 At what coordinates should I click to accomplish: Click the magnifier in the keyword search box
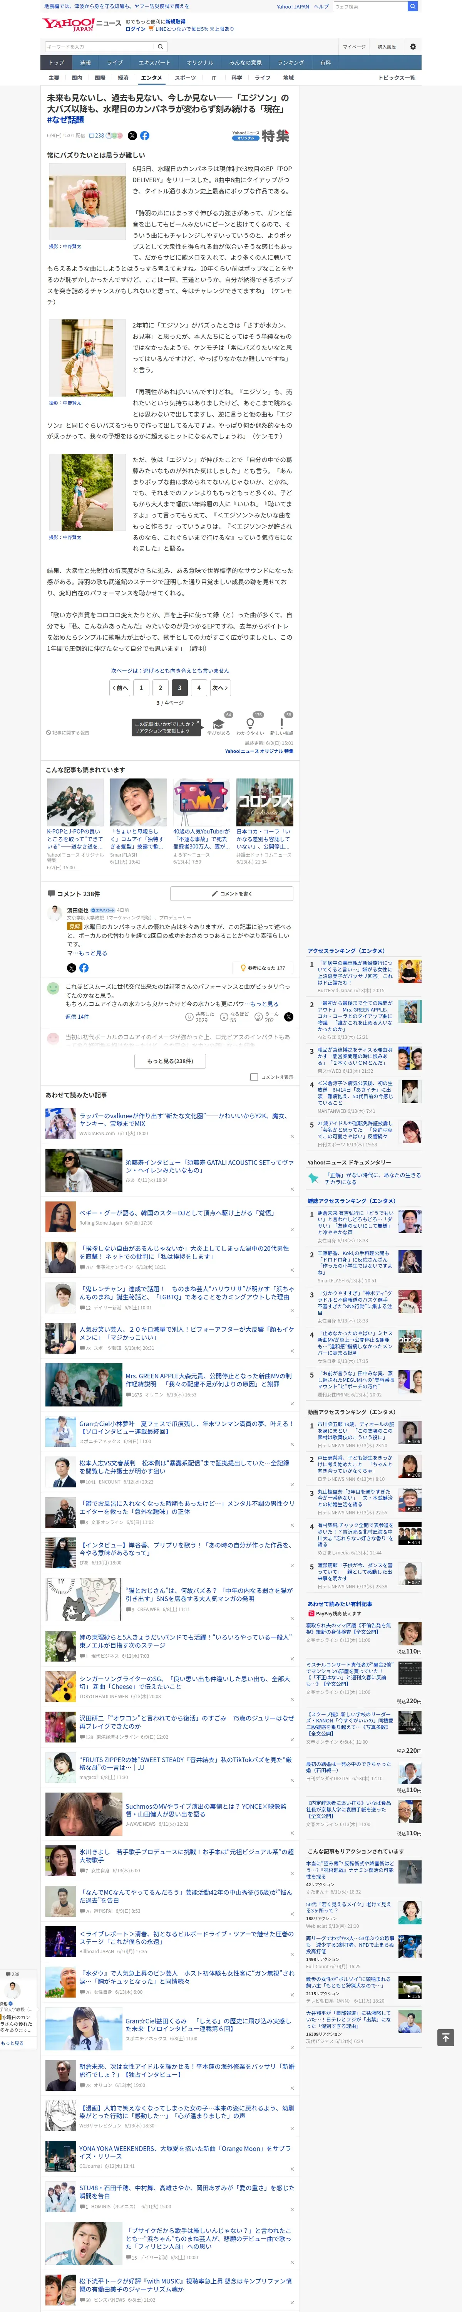point(161,47)
